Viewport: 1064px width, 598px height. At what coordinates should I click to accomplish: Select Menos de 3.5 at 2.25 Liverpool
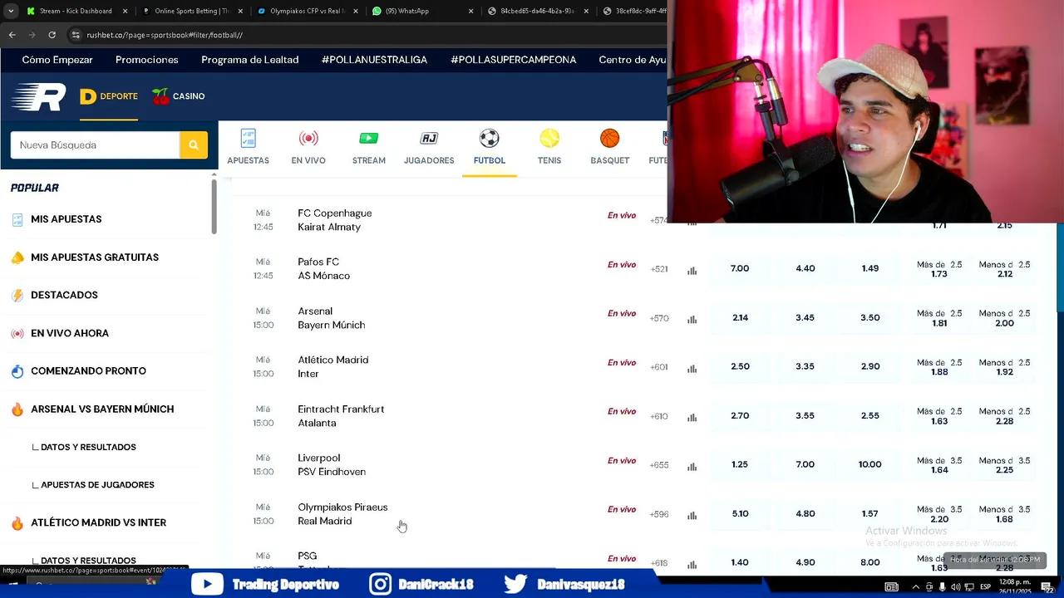coord(1004,465)
